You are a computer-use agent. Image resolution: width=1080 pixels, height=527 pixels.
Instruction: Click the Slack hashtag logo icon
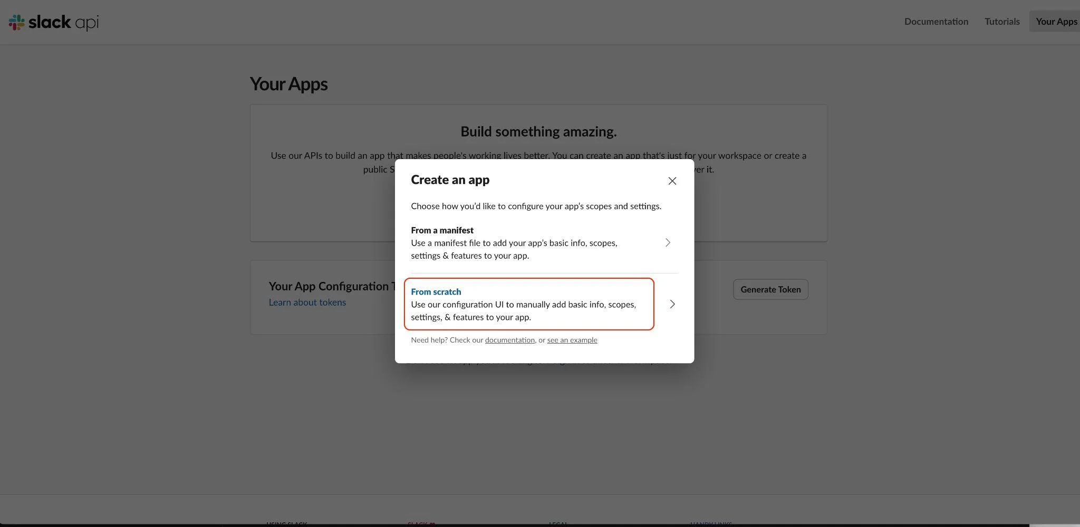[16, 22]
